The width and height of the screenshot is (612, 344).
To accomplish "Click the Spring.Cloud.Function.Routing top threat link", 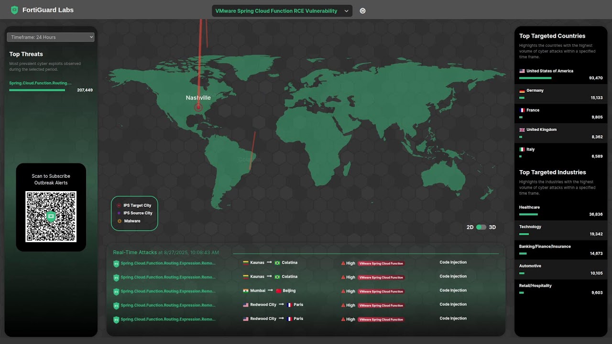I will (x=41, y=83).
